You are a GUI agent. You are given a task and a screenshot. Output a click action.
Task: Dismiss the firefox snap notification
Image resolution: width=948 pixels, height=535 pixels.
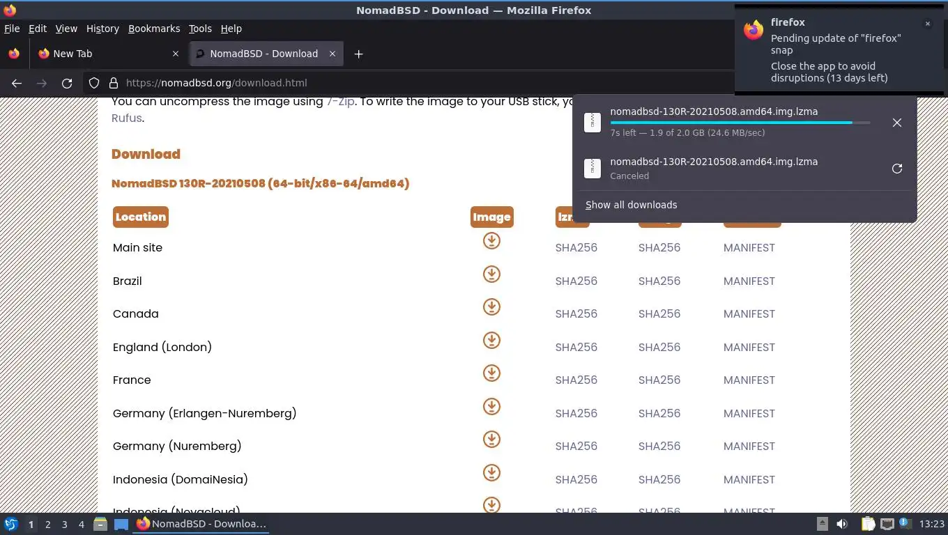(x=928, y=24)
